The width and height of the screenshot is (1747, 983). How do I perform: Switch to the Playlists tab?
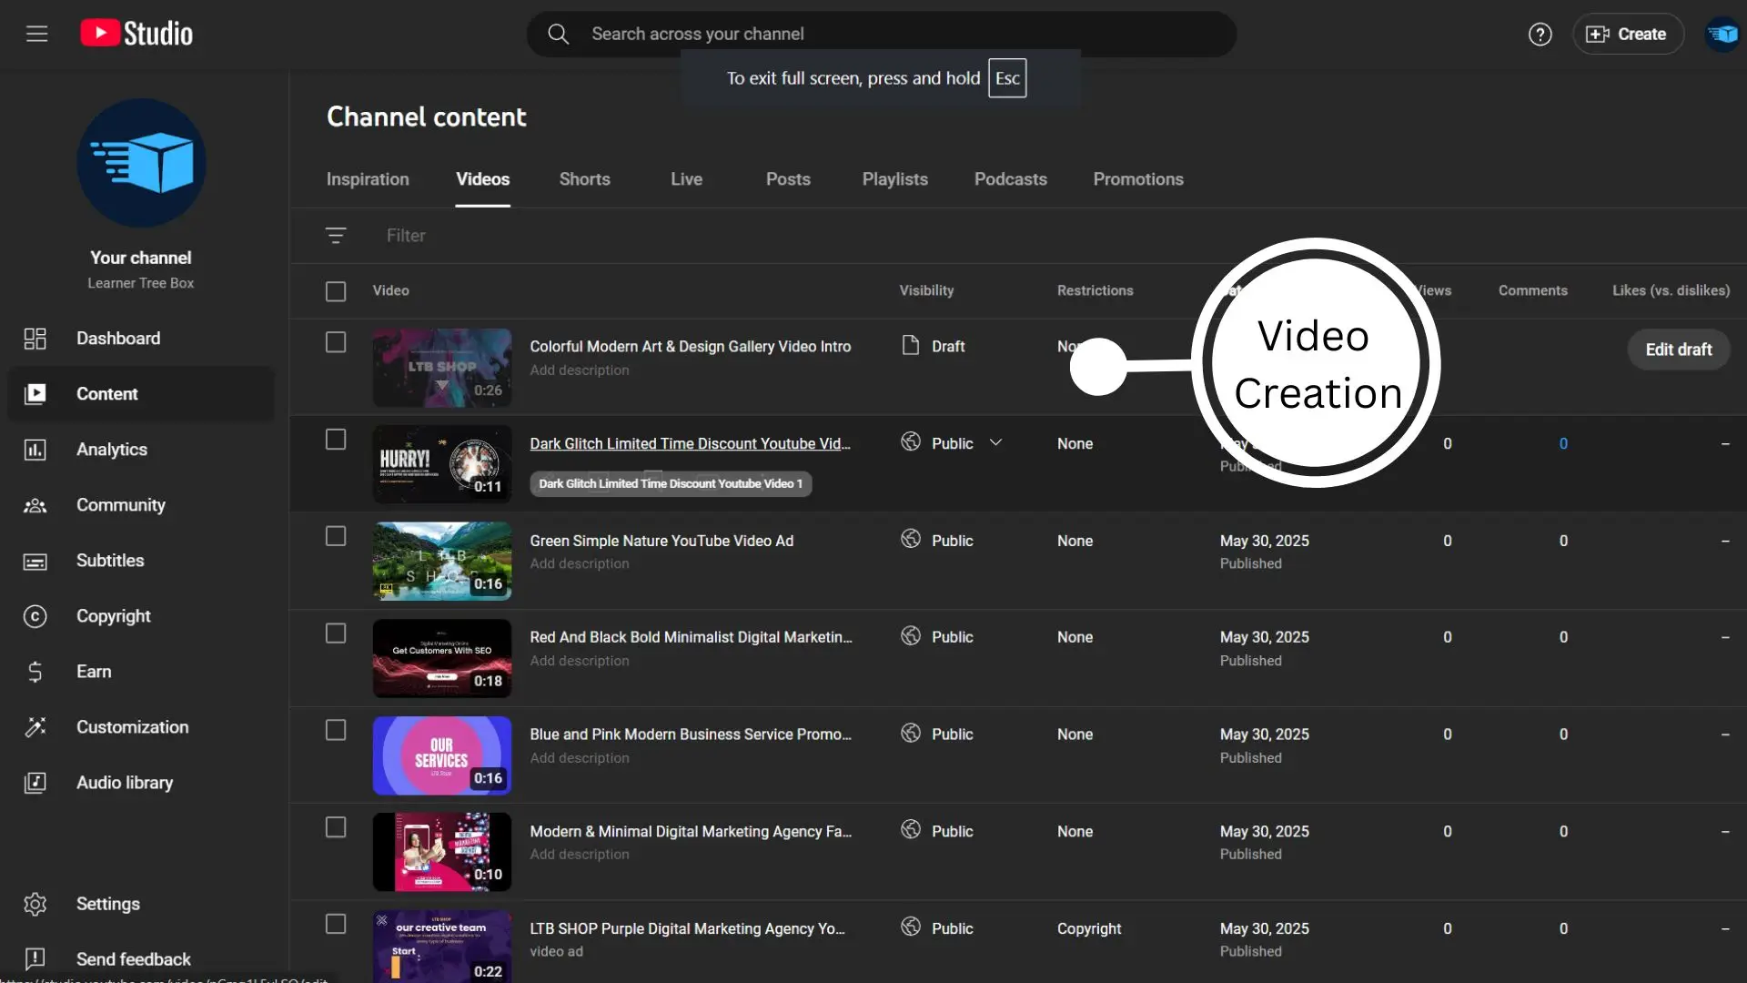coord(894,179)
